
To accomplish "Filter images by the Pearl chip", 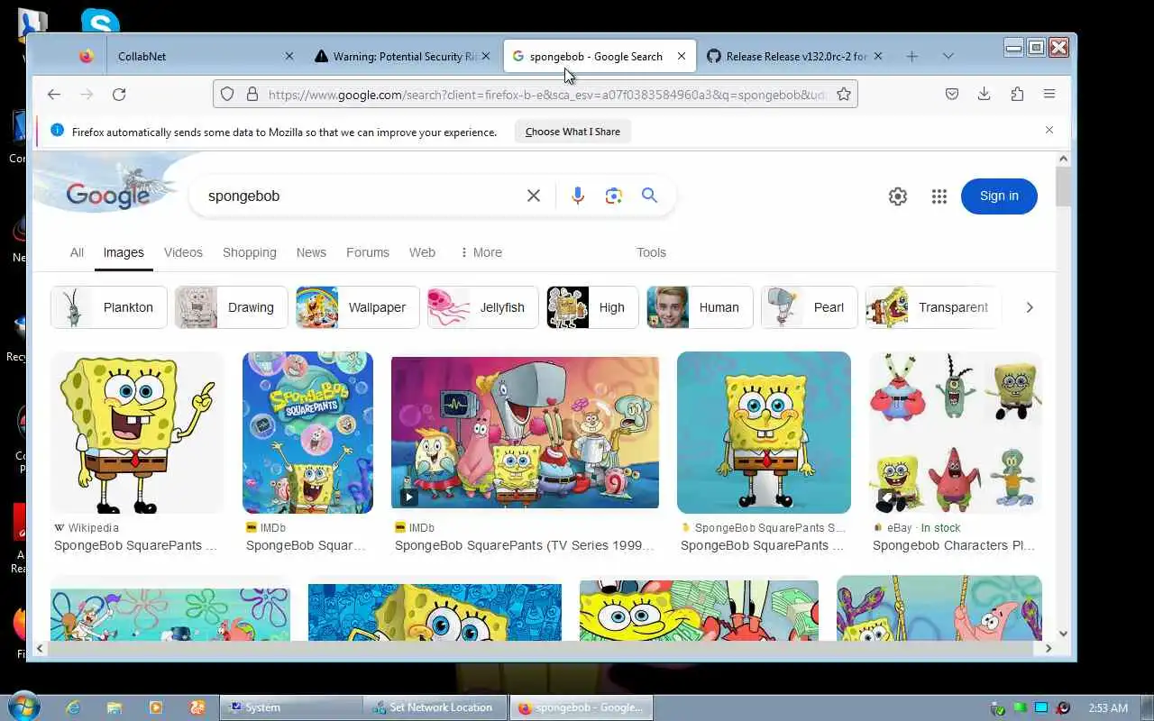I will click(x=810, y=307).
